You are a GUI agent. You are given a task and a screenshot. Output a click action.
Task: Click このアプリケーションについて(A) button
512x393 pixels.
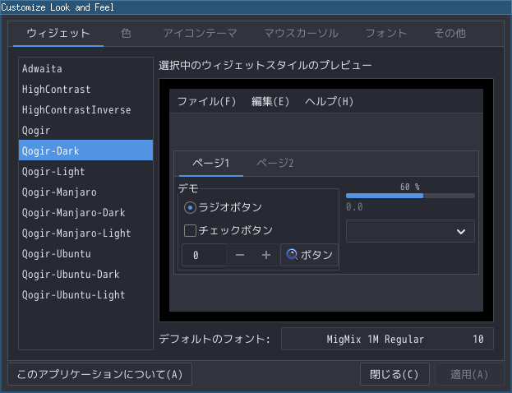99,374
